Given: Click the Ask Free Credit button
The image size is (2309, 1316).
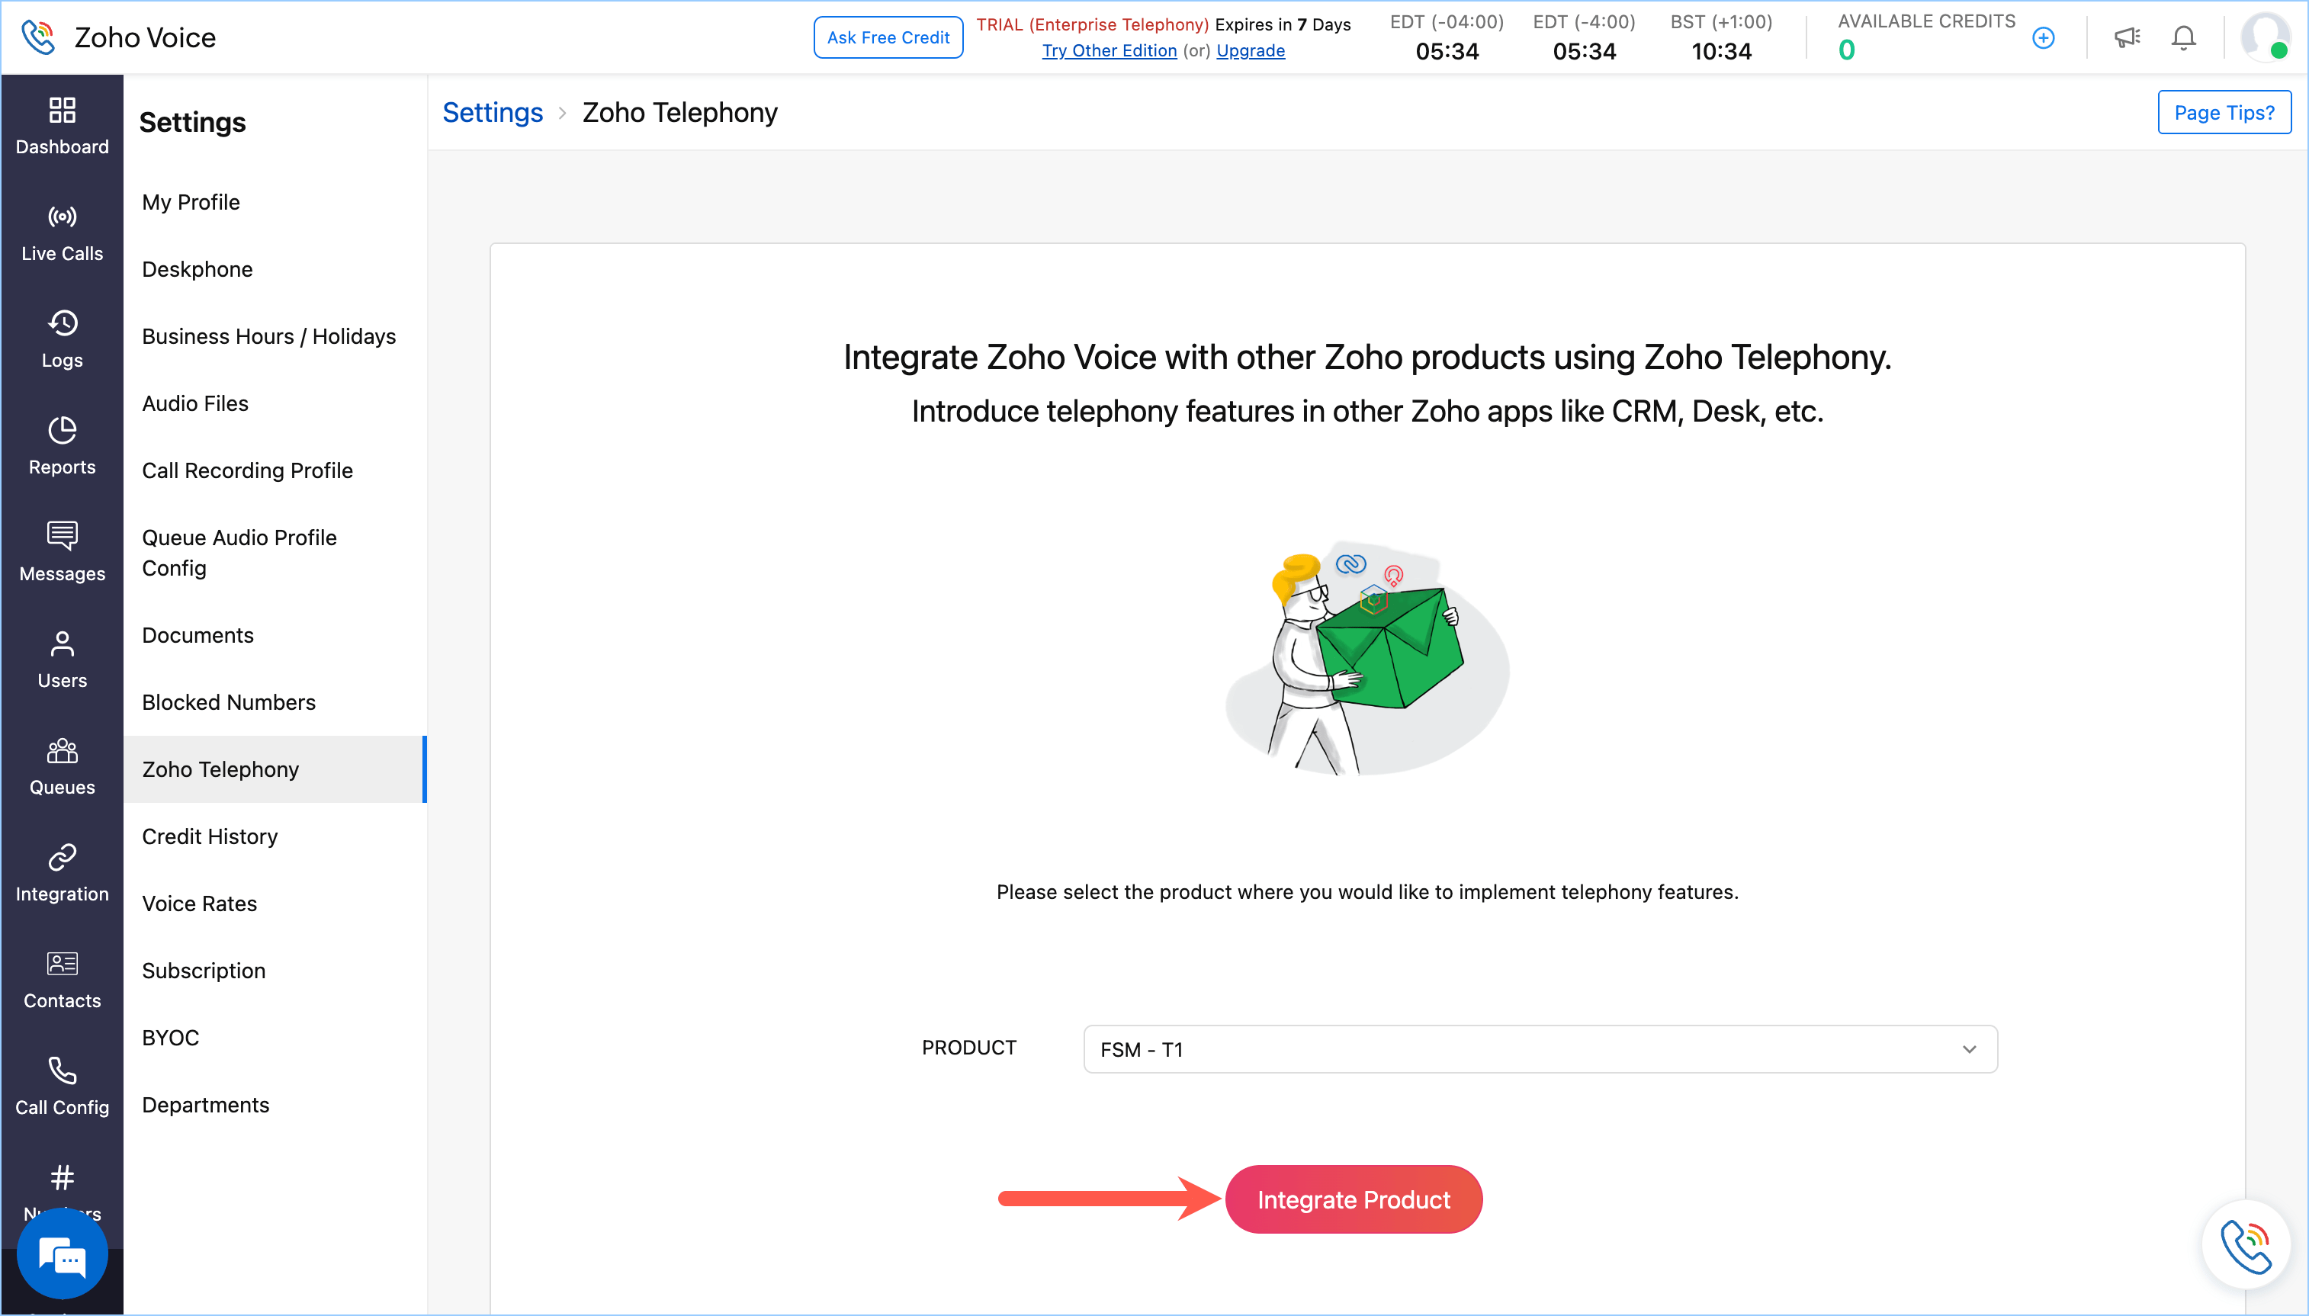Looking at the screenshot, I should coord(888,37).
